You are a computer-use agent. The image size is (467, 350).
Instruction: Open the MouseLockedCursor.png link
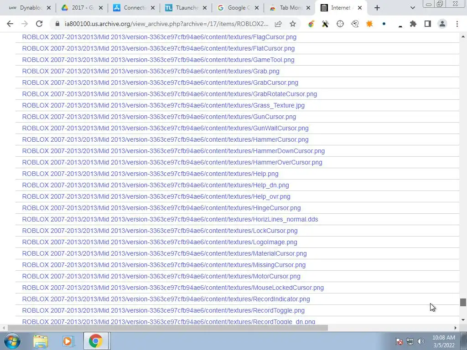pyautogui.click(x=173, y=288)
